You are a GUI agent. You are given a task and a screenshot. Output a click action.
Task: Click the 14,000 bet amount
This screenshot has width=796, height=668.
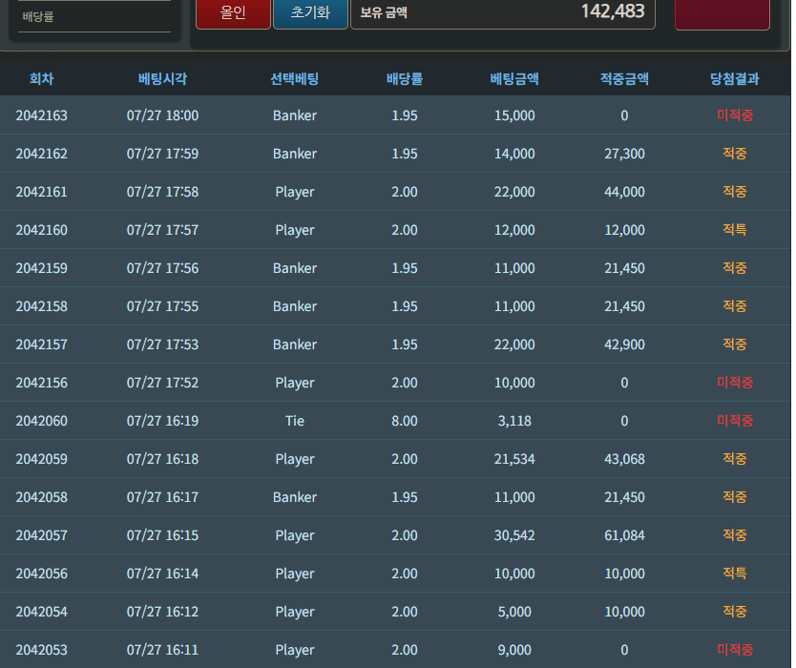[514, 154]
